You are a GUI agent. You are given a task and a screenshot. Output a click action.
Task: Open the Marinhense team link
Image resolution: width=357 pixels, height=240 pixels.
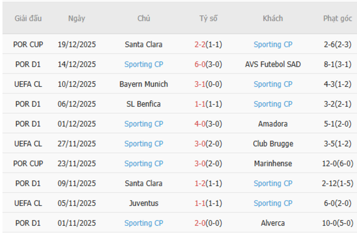(x=272, y=164)
